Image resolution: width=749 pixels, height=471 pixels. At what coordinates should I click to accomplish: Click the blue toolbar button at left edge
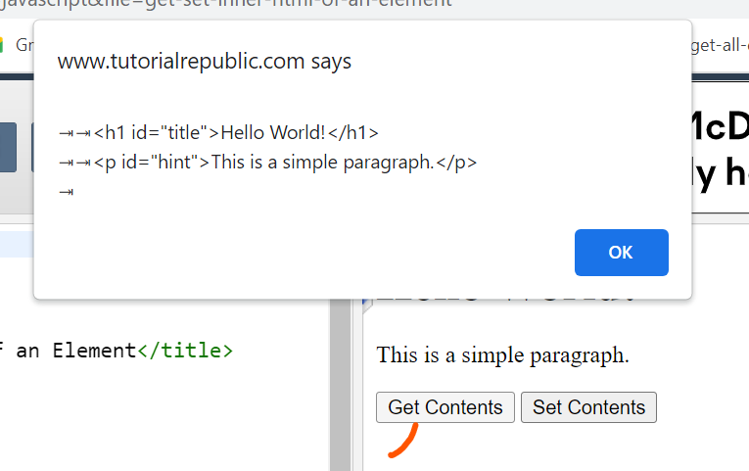10,147
